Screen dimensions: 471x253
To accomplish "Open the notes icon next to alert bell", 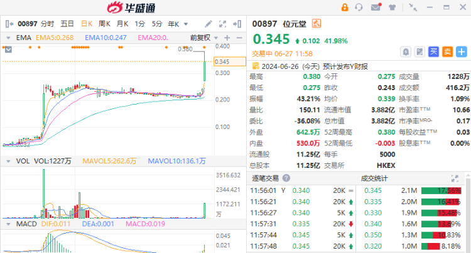I will (420, 52).
